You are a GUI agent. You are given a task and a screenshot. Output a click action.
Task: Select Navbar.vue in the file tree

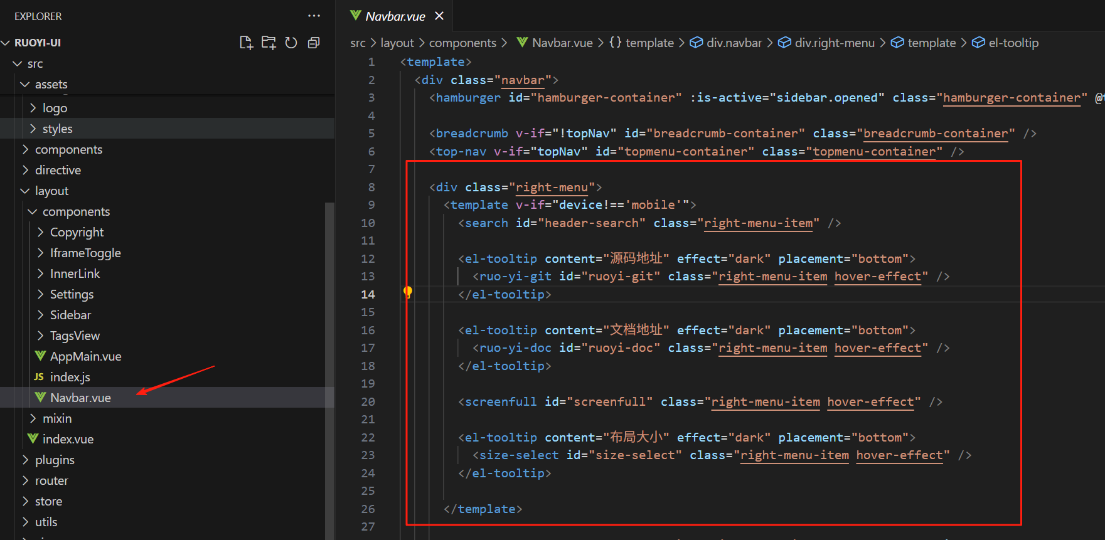pos(80,398)
